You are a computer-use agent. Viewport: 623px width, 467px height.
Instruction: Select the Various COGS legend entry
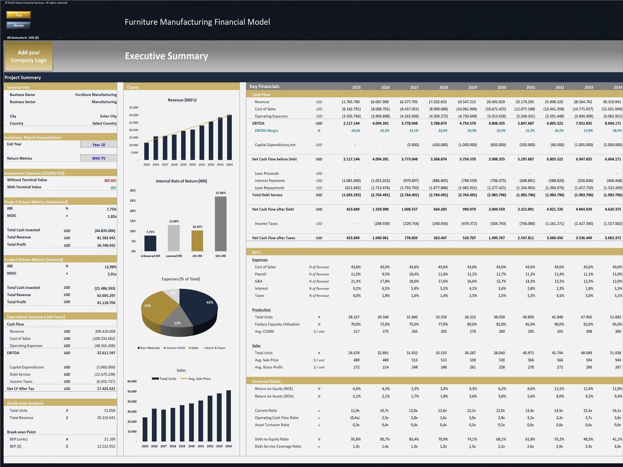point(175,348)
